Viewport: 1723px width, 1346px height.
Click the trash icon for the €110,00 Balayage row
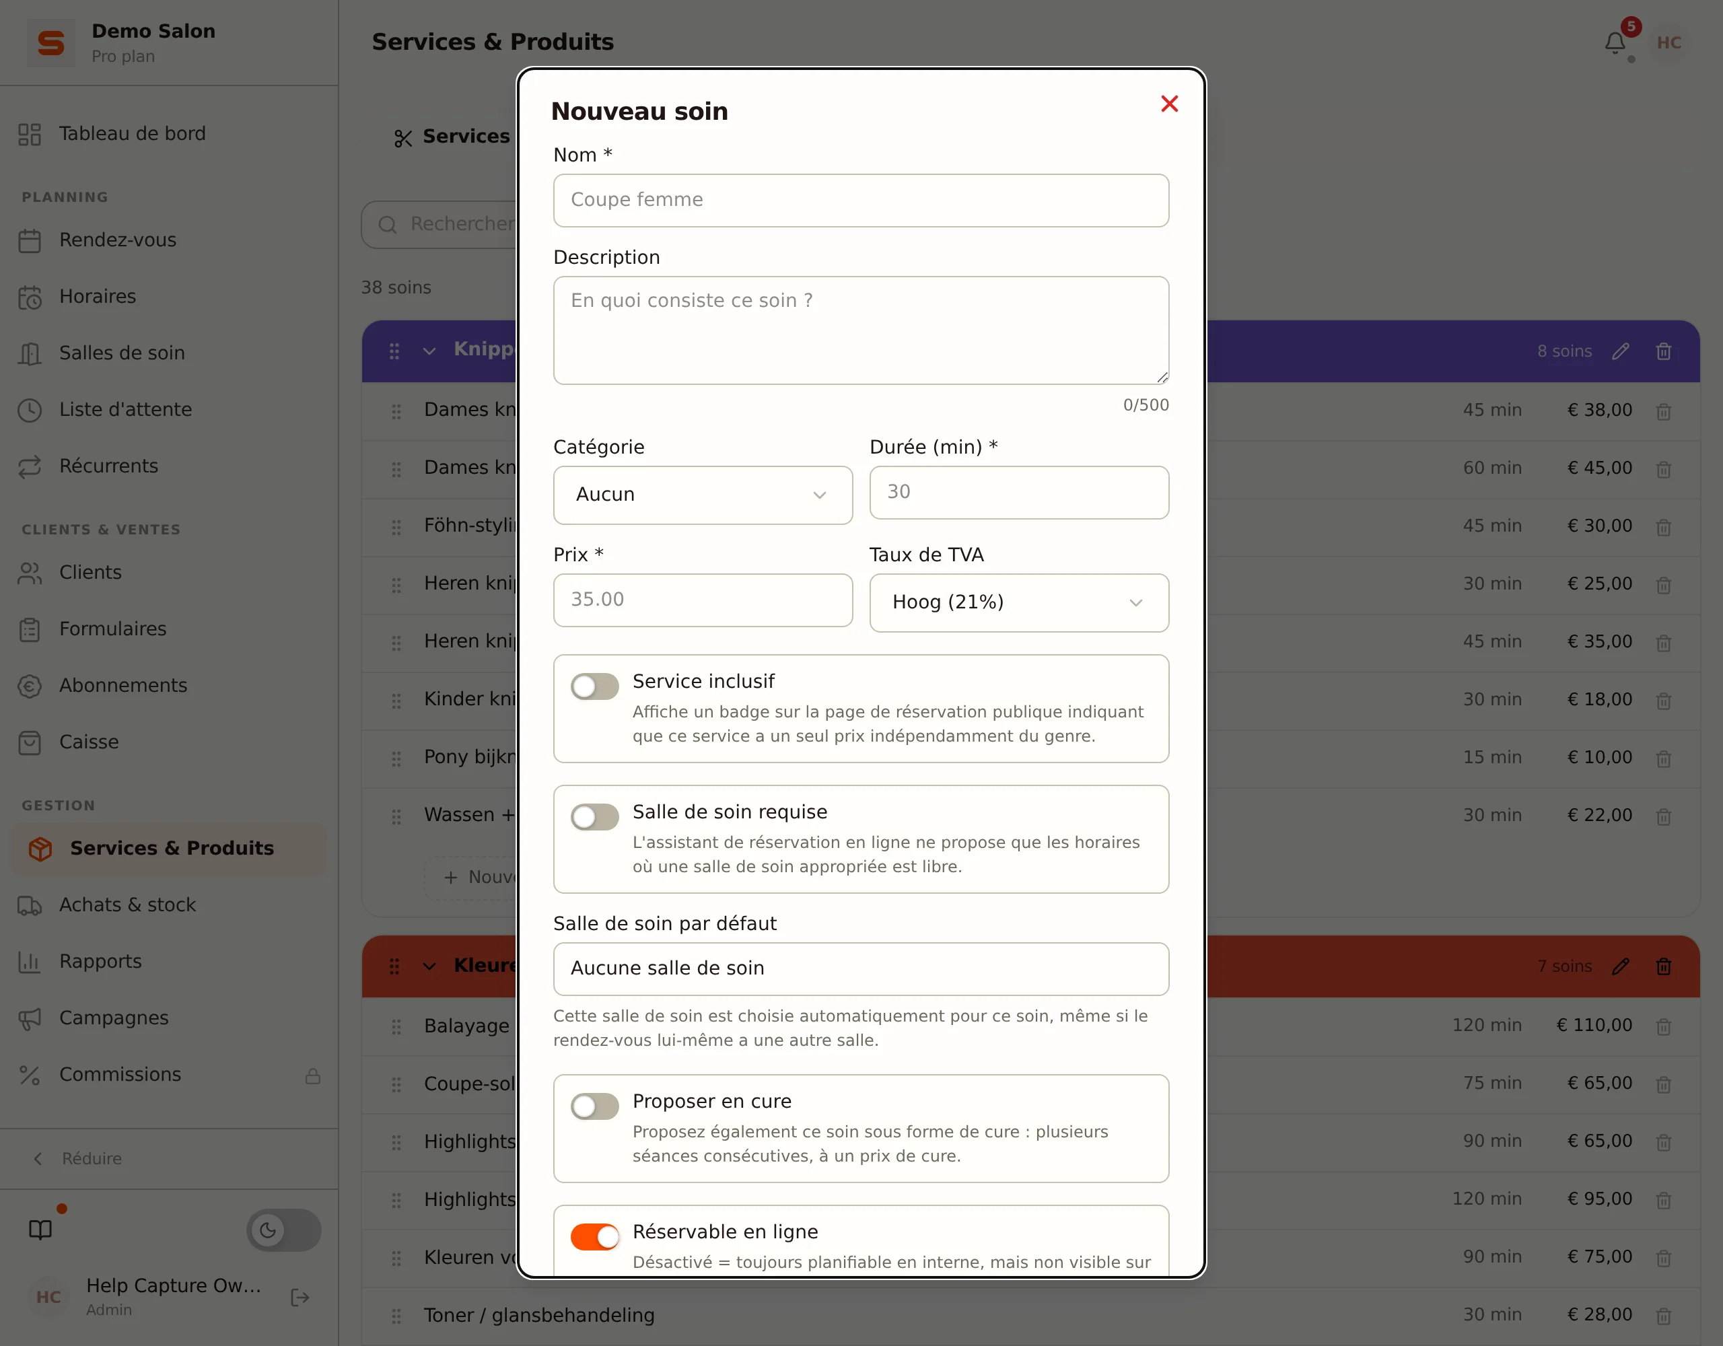tap(1663, 1026)
